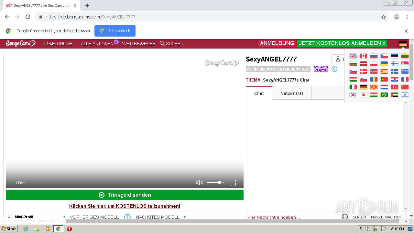
Task: Open the WETTBEWERBE page
Action: point(139,44)
